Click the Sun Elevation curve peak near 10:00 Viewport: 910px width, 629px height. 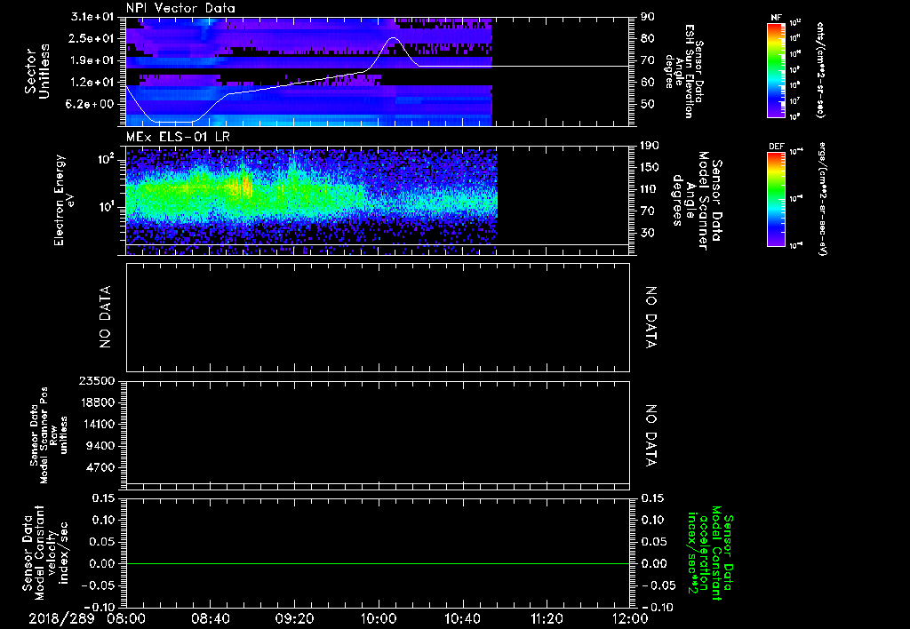(394, 38)
